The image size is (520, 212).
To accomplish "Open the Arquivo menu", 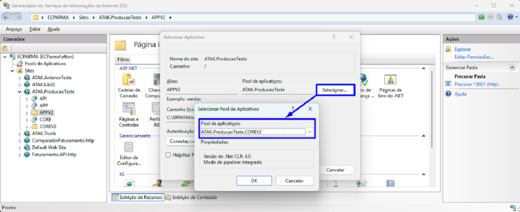I will tap(13, 29).
